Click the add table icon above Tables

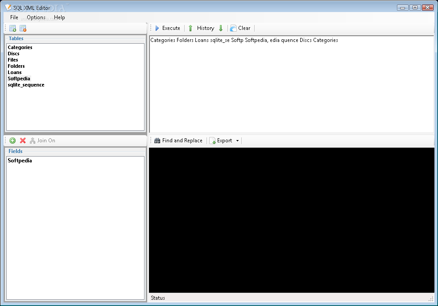(x=12, y=28)
